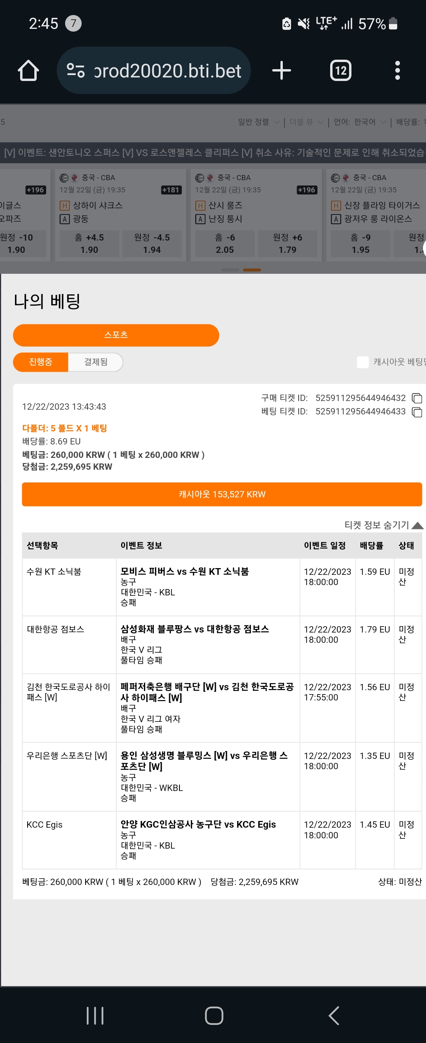This screenshot has height=1043, width=426.
Task: Tap the orange carousel page indicator
Action: (x=252, y=270)
